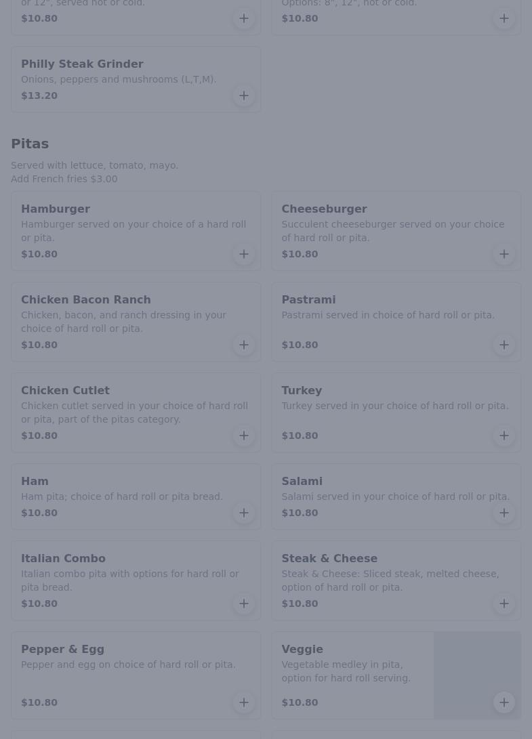
Task: Click plus icon on Pepper & Egg
Action: click(244, 702)
